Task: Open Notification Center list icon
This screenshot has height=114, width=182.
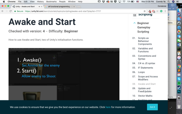Action: coord(177,1)
